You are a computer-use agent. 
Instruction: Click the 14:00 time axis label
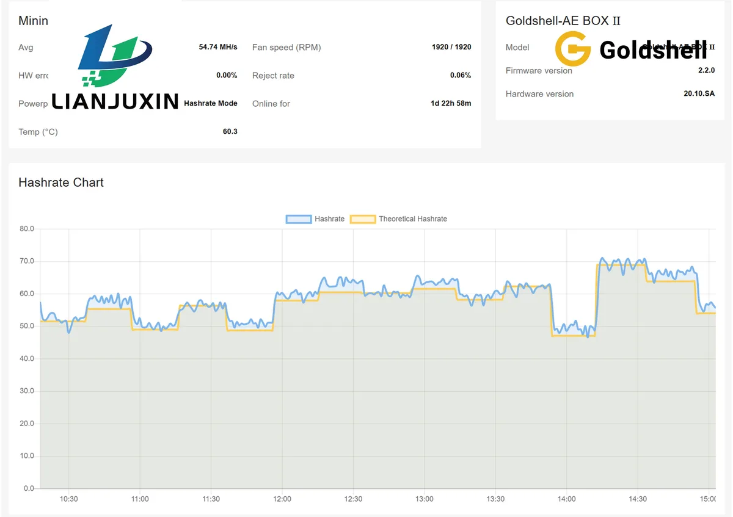tap(567, 499)
